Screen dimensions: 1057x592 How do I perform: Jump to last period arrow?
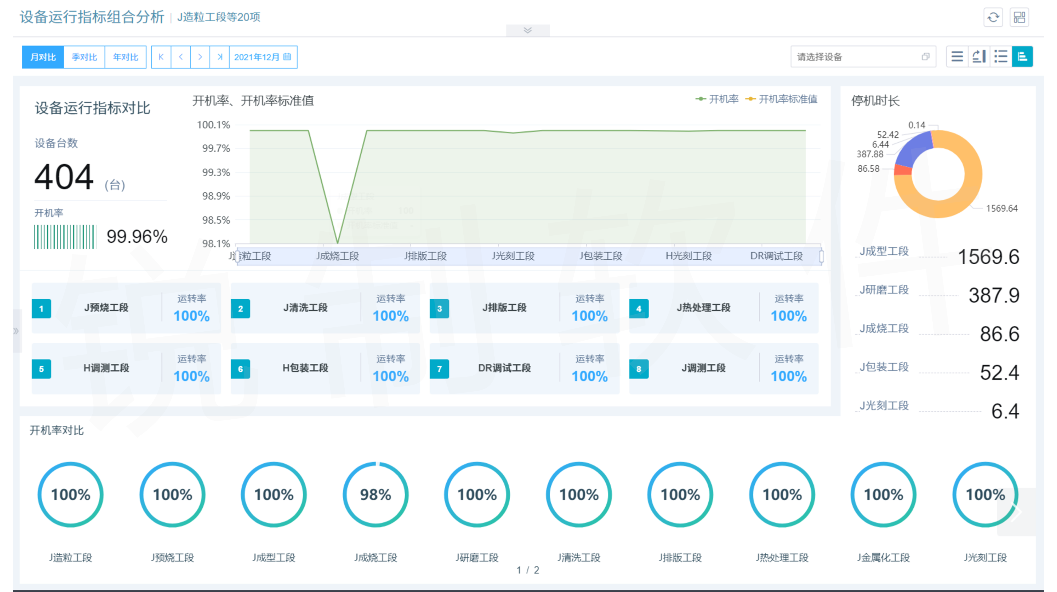[x=219, y=57]
